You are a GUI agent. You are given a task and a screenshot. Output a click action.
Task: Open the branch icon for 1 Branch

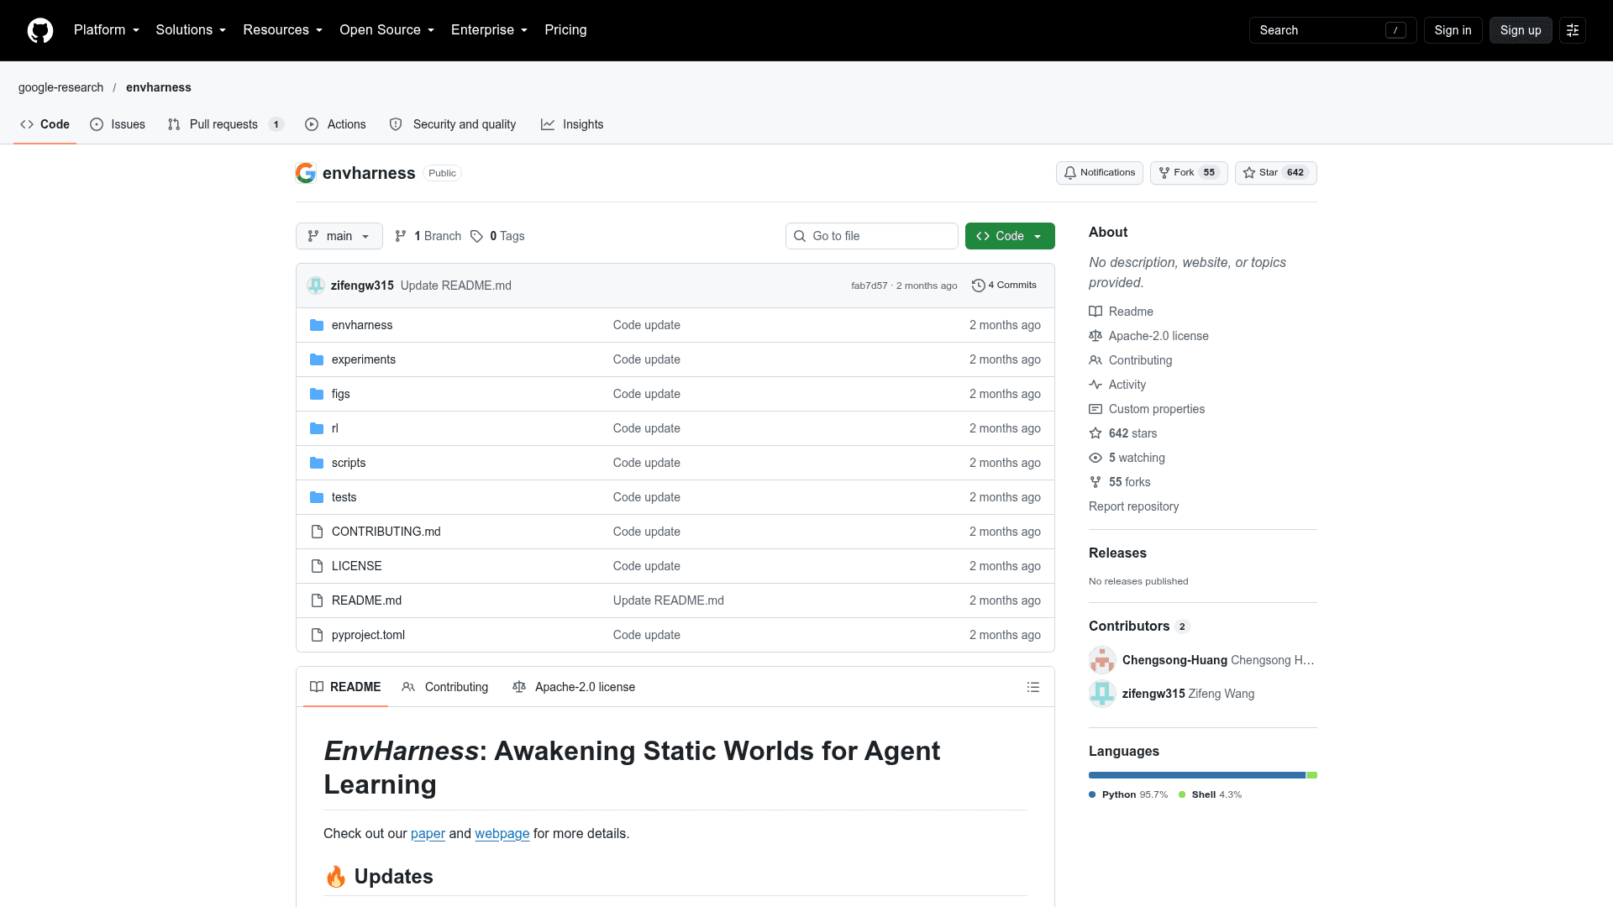pos(401,236)
